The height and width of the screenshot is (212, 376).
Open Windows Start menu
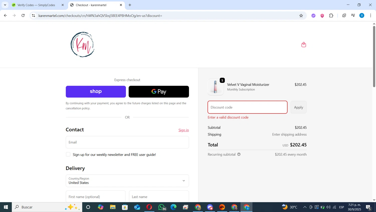point(6,207)
